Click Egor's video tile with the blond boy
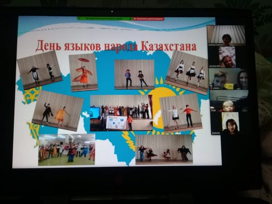 229,101
